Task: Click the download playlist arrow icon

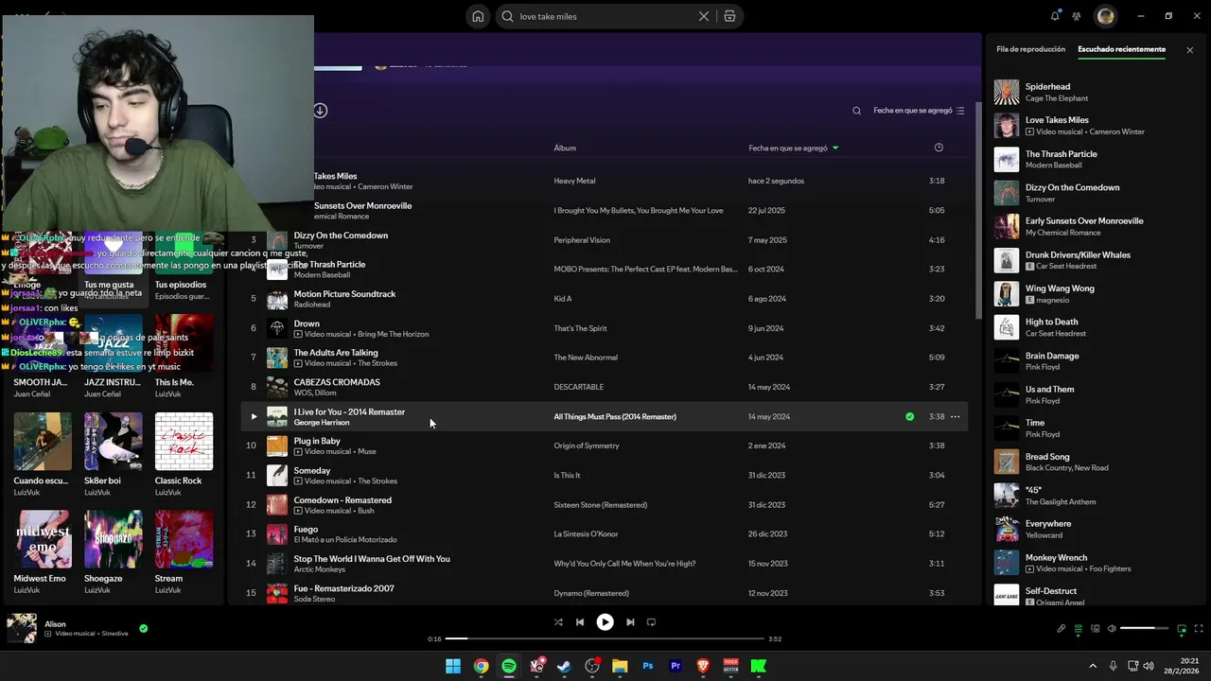Action: [320, 111]
